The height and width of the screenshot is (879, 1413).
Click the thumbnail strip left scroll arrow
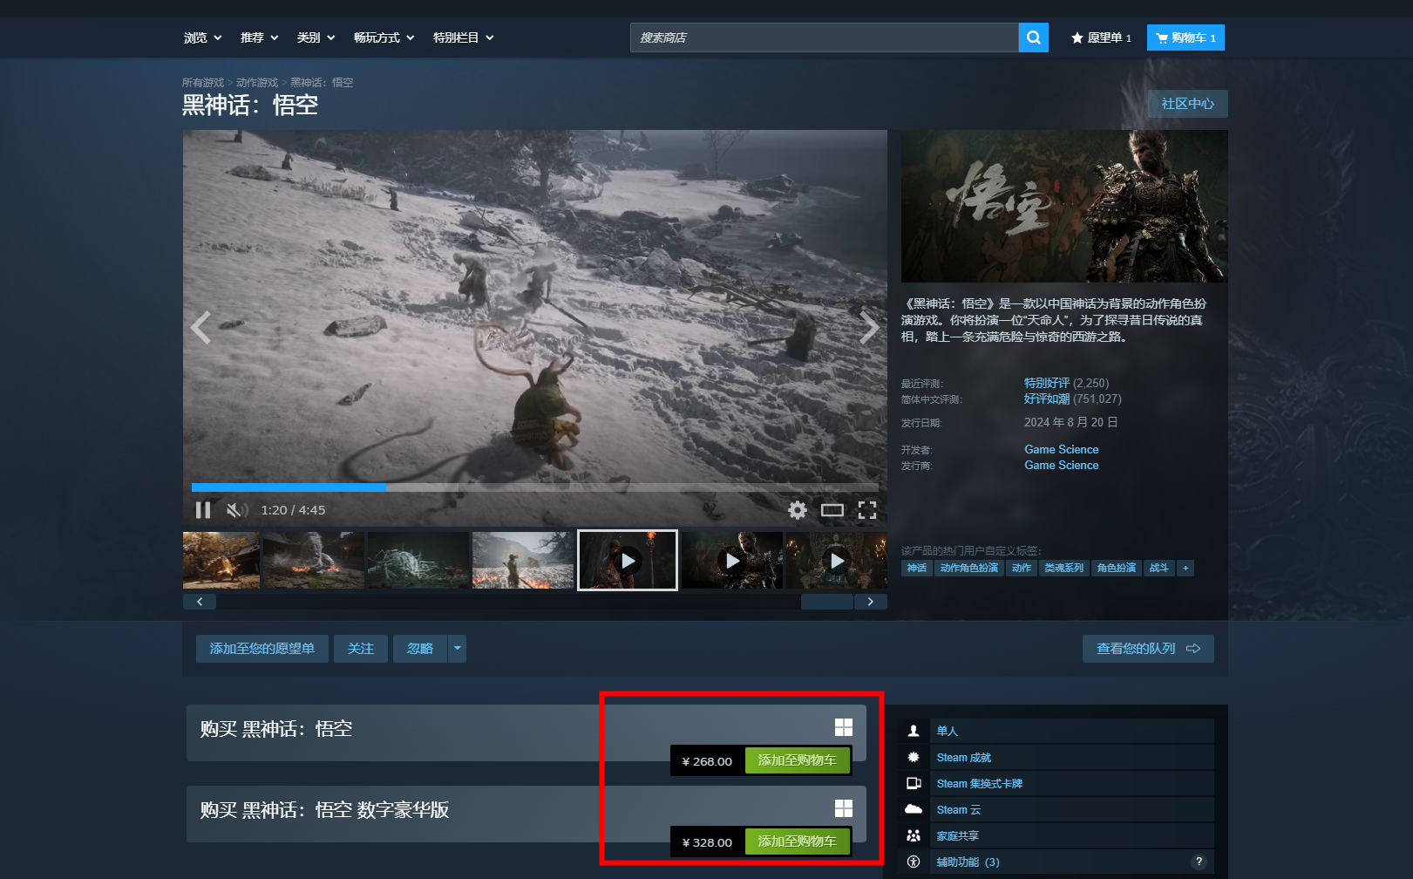coord(200,602)
